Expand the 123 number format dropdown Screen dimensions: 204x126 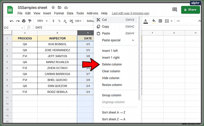click(78, 21)
